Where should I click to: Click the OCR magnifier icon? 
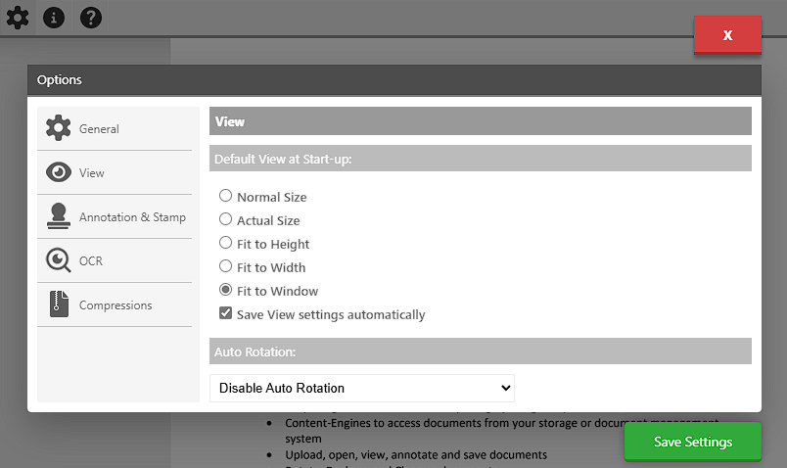point(59,260)
